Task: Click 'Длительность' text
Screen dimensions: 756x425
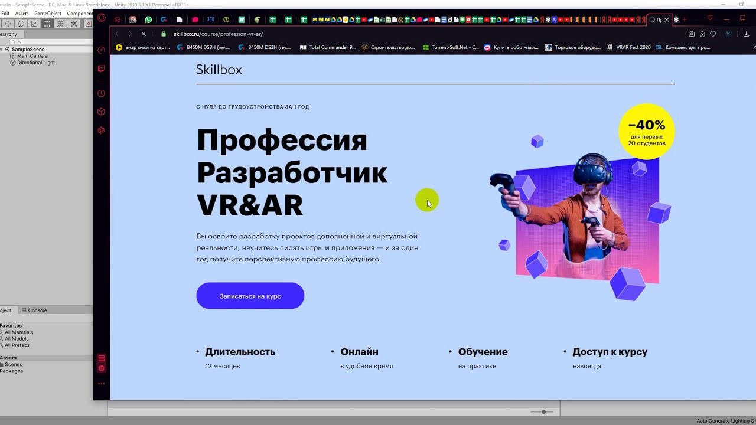Action: click(240, 352)
